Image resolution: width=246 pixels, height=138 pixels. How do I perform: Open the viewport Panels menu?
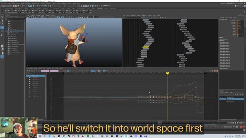(x=53, y=15)
